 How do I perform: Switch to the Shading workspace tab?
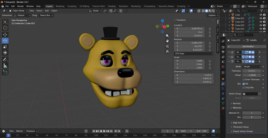112,6
